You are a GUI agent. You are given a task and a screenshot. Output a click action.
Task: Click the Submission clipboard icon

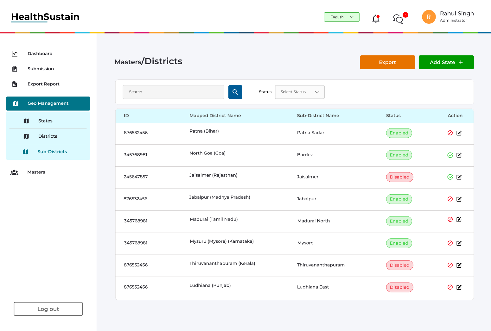(15, 69)
